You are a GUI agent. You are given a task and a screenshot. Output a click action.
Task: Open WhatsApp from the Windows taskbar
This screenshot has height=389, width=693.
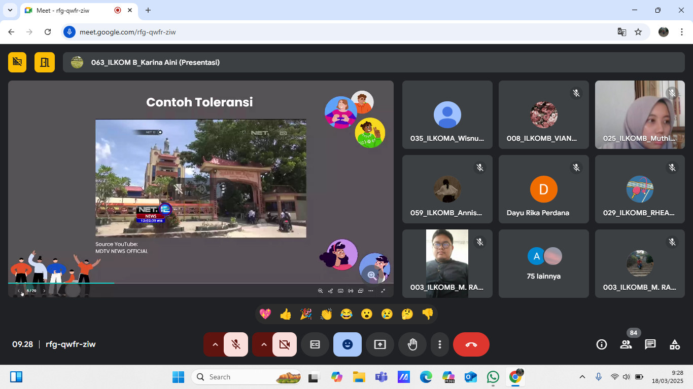coord(493,377)
